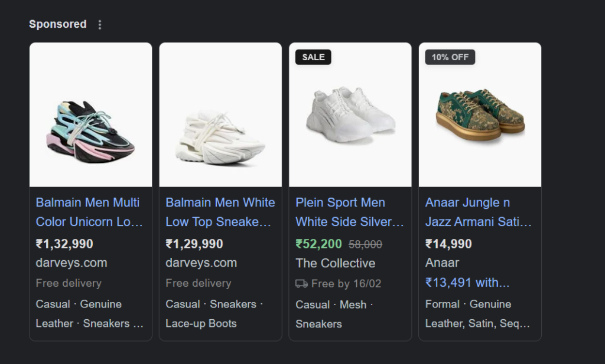Click the ₹1,29,990 price
This screenshot has height=364, width=605.
click(194, 244)
